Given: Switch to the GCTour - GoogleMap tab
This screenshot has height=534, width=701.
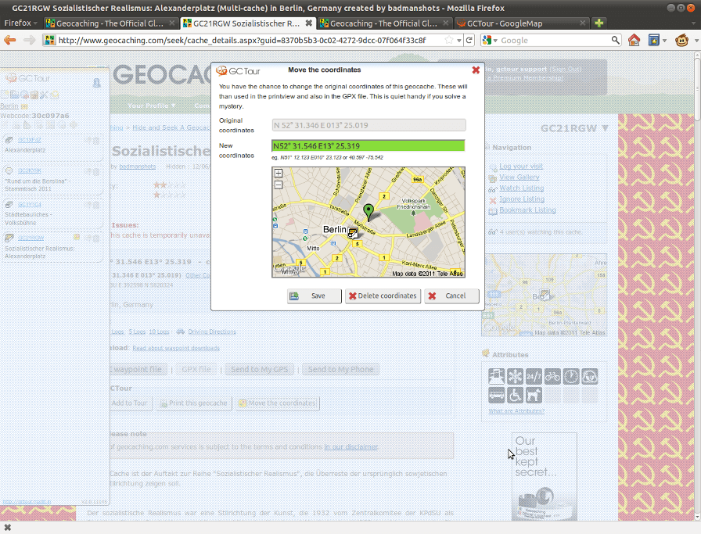Looking at the screenshot, I should 521,23.
